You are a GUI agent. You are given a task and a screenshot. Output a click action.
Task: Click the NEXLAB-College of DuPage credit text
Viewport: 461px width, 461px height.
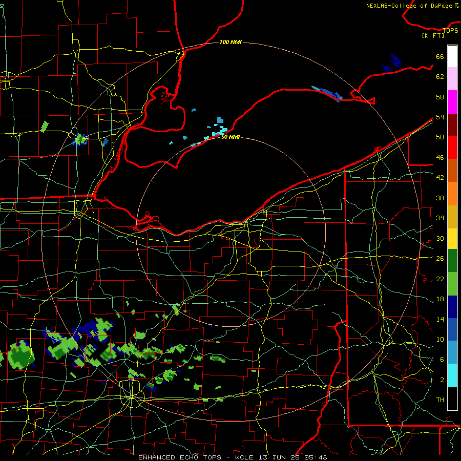[412, 6]
